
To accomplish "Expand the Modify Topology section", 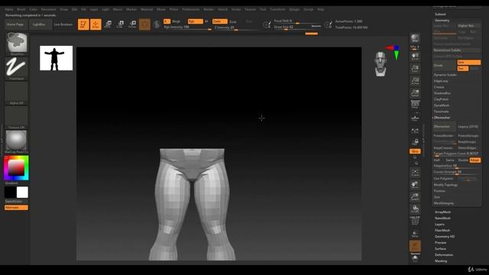I will [x=445, y=185].
